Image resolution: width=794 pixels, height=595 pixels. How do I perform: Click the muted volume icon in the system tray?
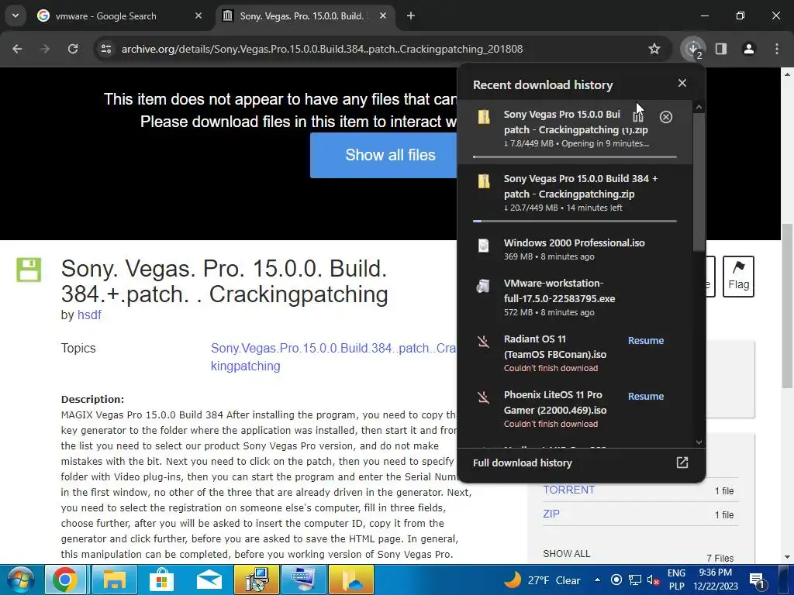click(653, 580)
